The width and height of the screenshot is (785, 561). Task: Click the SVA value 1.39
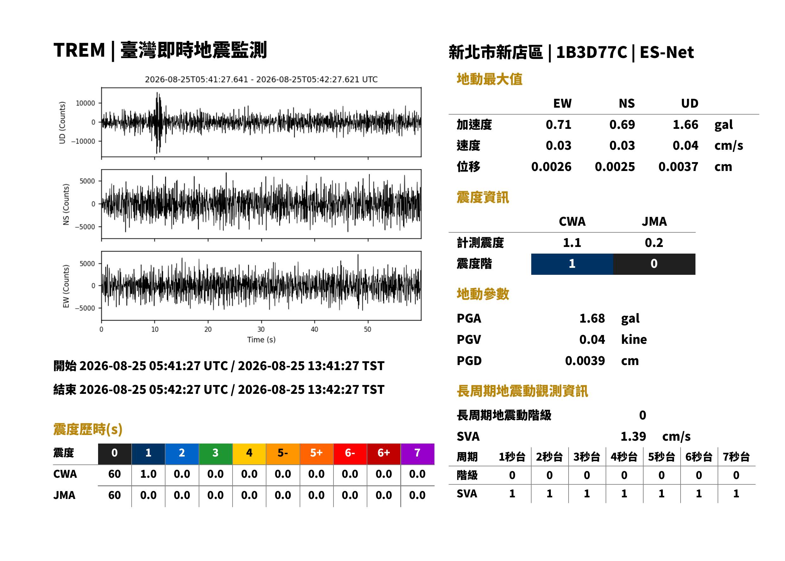click(x=633, y=436)
